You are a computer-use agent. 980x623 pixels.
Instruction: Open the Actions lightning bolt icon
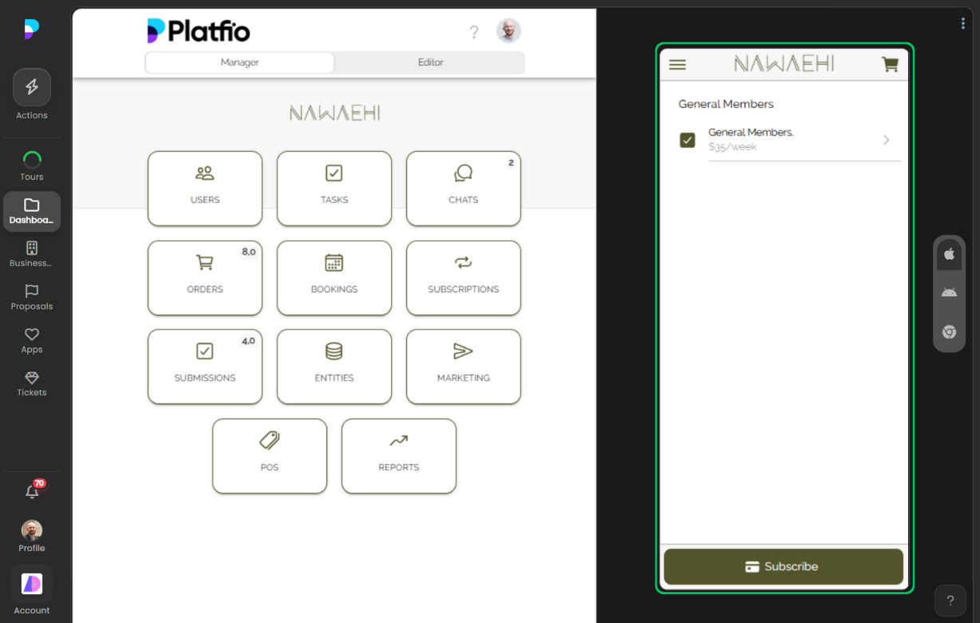click(x=32, y=87)
